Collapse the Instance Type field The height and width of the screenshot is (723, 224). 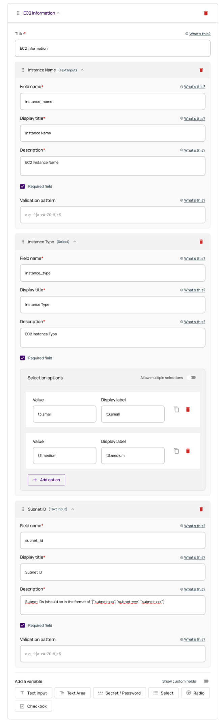pyautogui.click(x=75, y=241)
